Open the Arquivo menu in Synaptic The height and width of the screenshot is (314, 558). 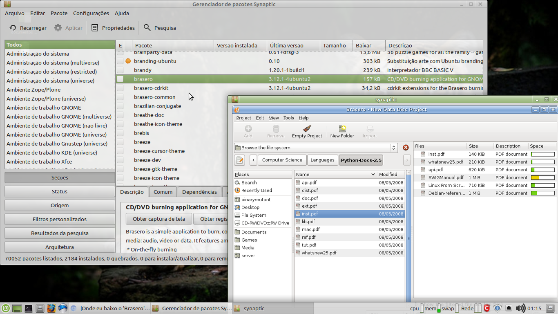point(15,13)
